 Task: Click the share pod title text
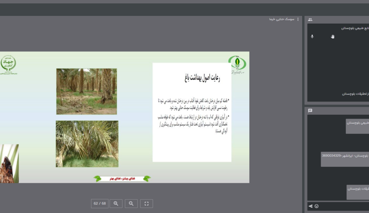click(x=282, y=19)
